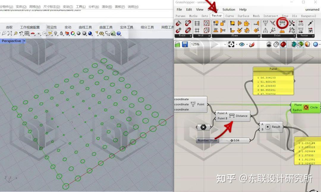Toggle the orange preview mesh quality button
Viewport: 321px width, 192px height.
(x=308, y=44)
